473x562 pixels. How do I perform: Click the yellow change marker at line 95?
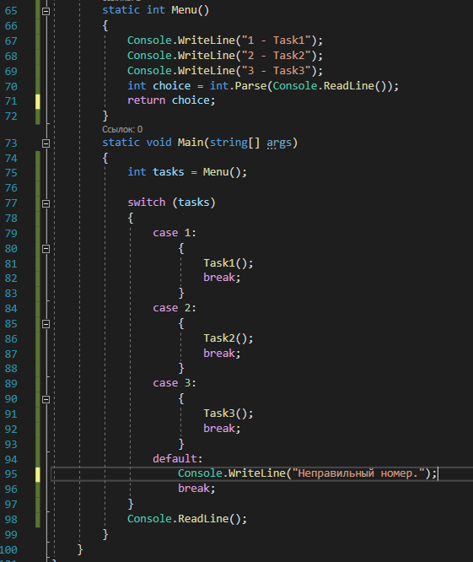pos(38,474)
